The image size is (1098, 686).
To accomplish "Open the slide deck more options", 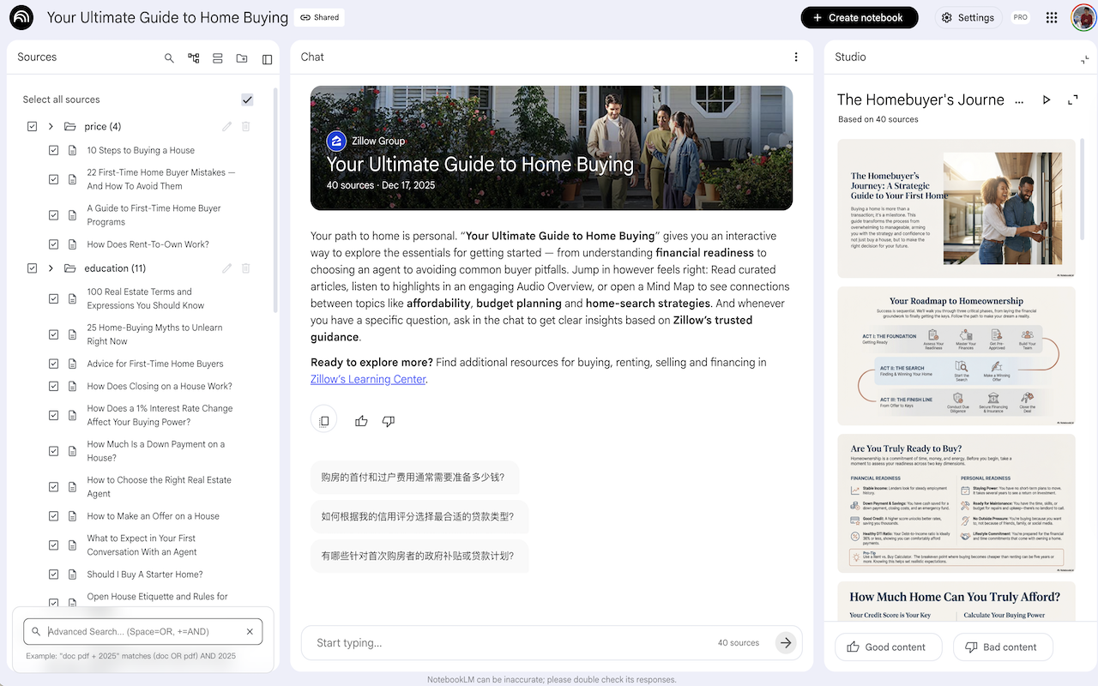I will [1019, 100].
